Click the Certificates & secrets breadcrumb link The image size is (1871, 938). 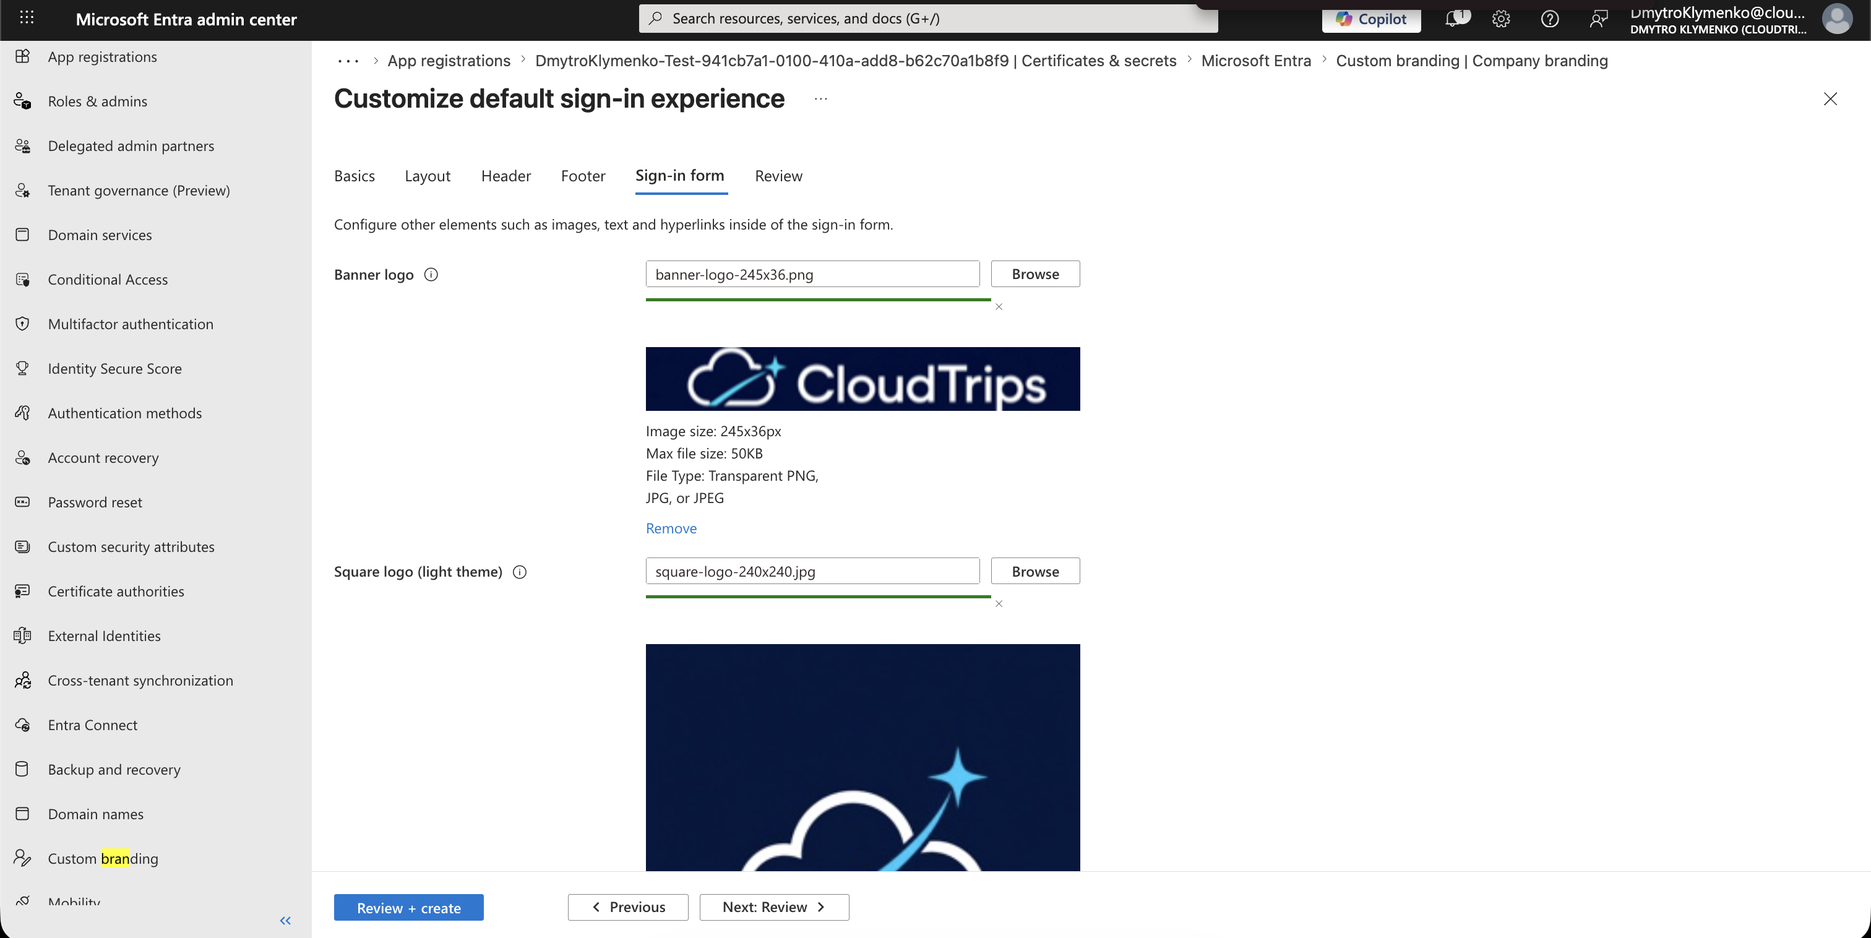pos(856,60)
